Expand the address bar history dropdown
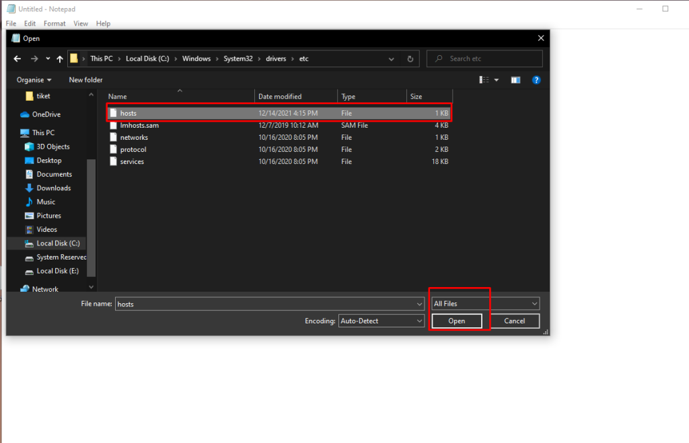The width and height of the screenshot is (689, 443). [x=391, y=59]
